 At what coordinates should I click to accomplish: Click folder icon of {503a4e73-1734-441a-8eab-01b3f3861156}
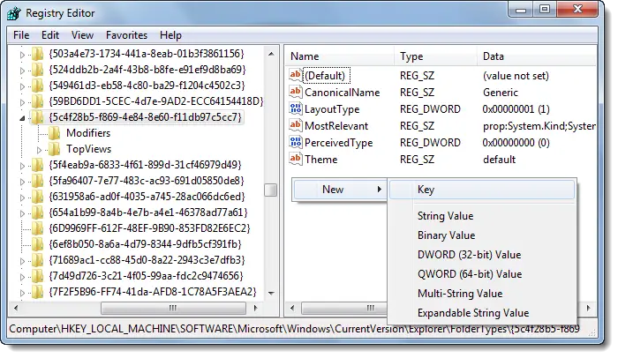37,54
